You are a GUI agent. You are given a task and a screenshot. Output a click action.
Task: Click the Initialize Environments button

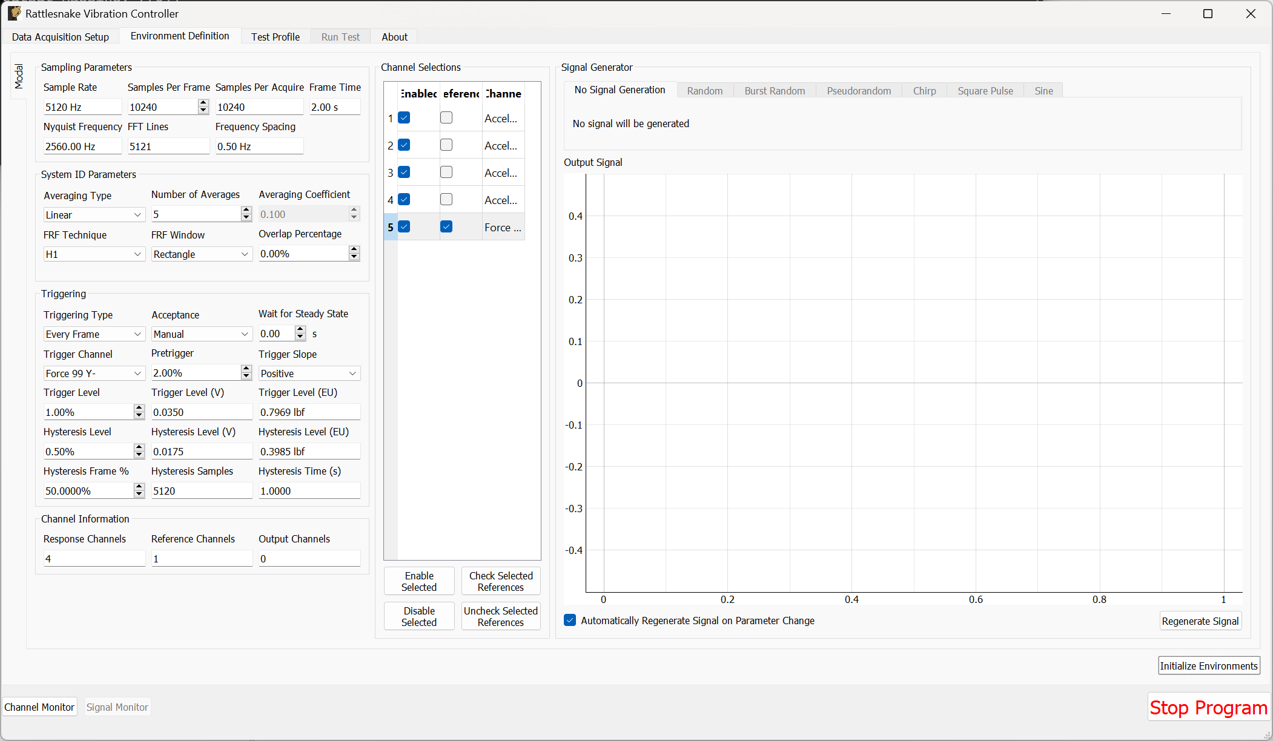(1208, 665)
